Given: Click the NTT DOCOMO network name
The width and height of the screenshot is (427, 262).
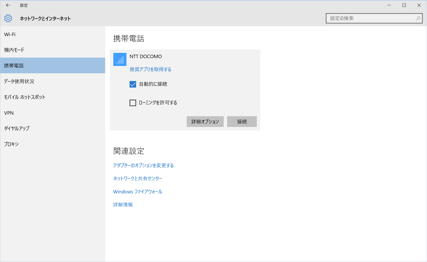Looking at the screenshot, I should (146, 57).
